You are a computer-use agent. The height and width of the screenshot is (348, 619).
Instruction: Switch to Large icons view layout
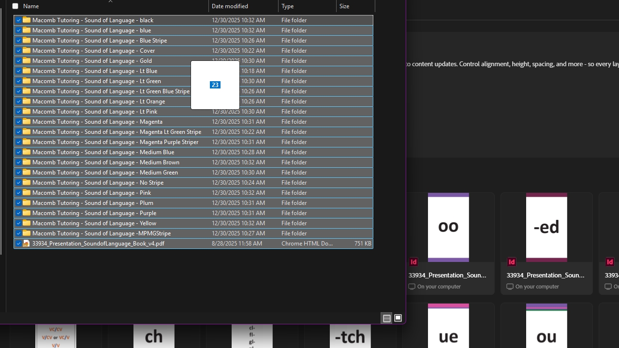(x=398, y=318)
